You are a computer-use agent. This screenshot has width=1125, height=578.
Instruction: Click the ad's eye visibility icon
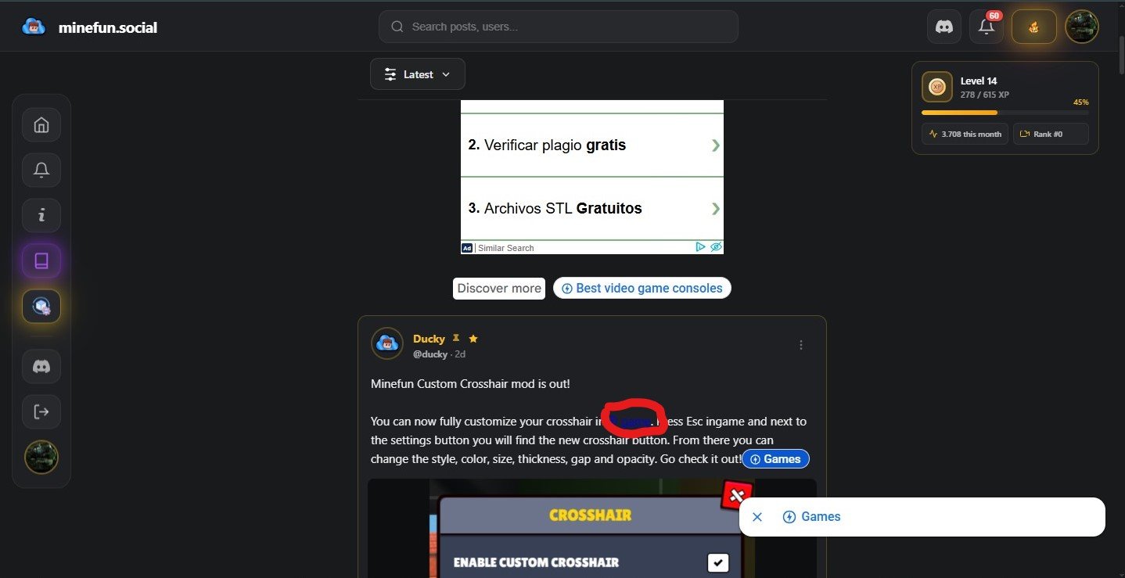[x=716, y=247]
